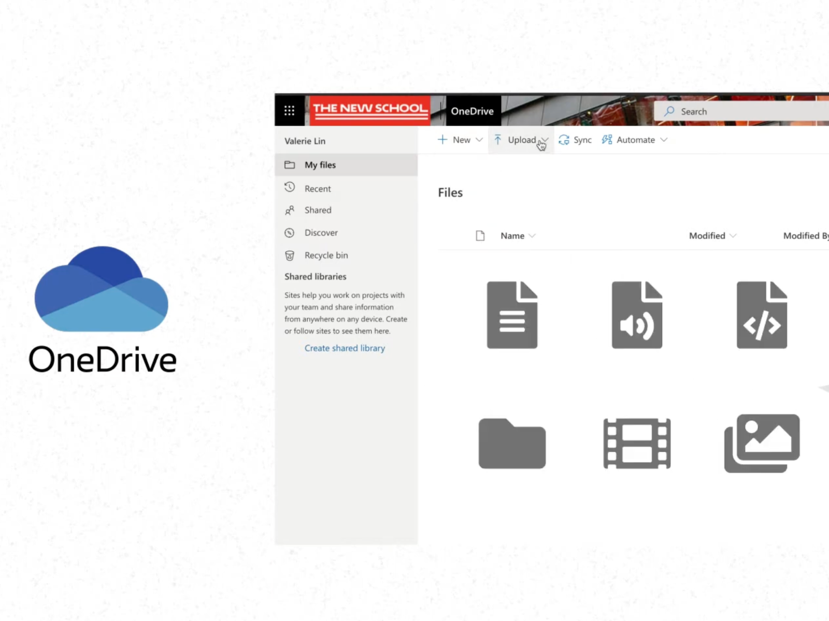This screenshot has height=621, width=829.
Task: Click the Recent clock icon
Action: click(290, 187)
